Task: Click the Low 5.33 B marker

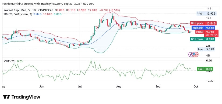Action: [x=206, y=49]
